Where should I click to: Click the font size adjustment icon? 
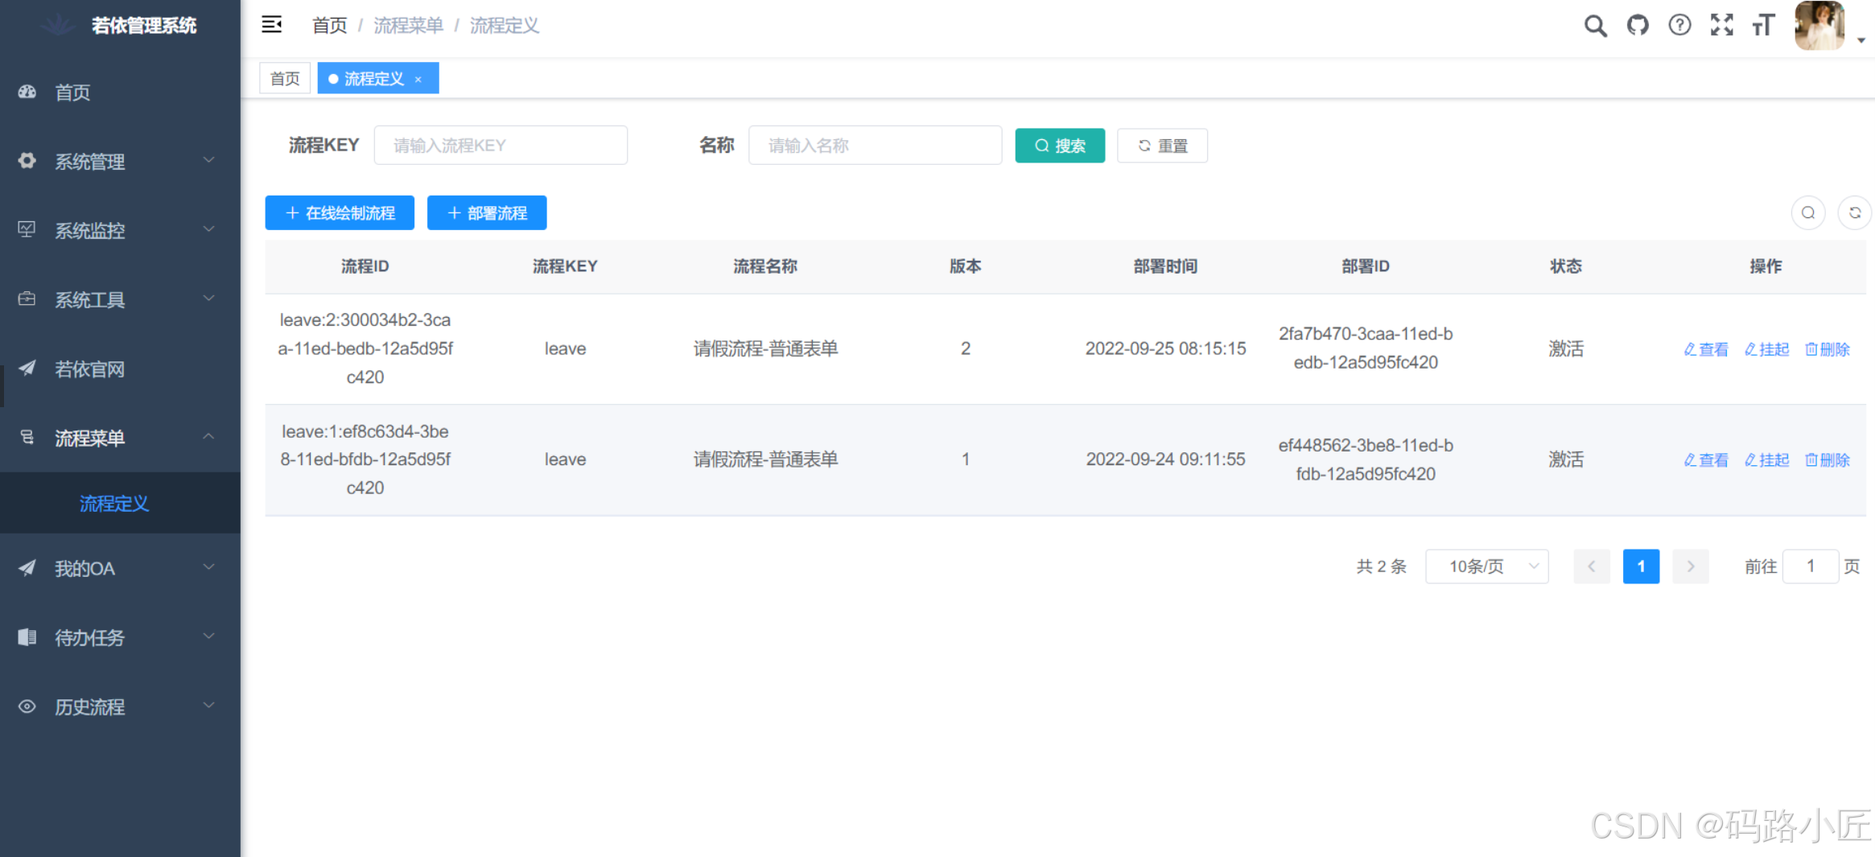(1763, 25)
